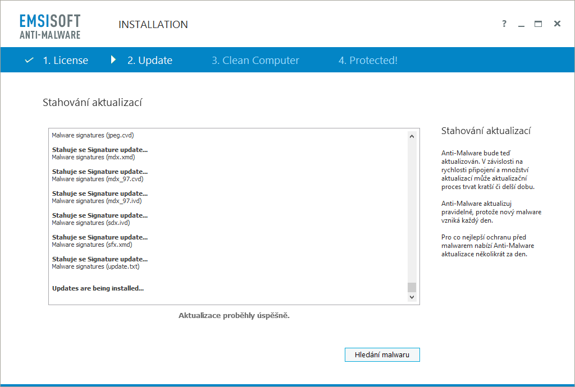Click the 'Aktualizace proběhly úspěšně.' status text
The image size is (575, 387).
point(234,316)
